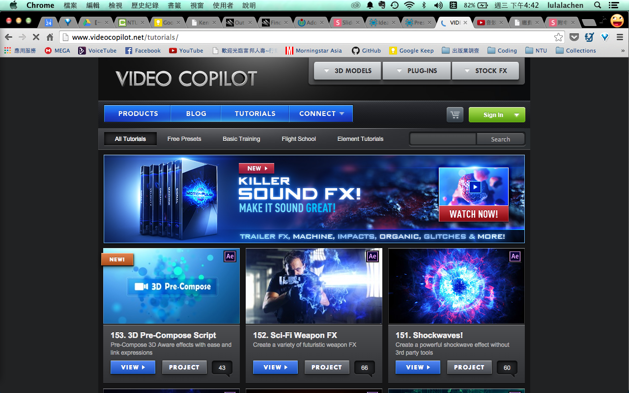Click the Ae badge on Sci-Fi Weapon thumbnail
The width and height of the screenshot is (629, 393).
pyautogui.click(x=372, y=256)
